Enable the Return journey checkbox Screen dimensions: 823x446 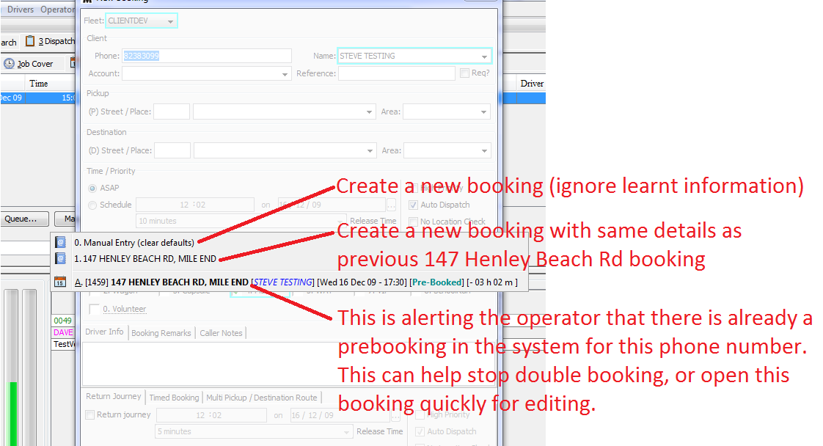click(90, 415)
